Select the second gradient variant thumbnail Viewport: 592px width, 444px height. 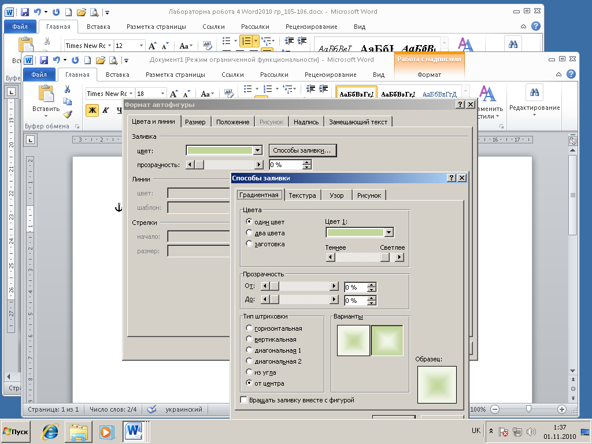click(387, 340)
